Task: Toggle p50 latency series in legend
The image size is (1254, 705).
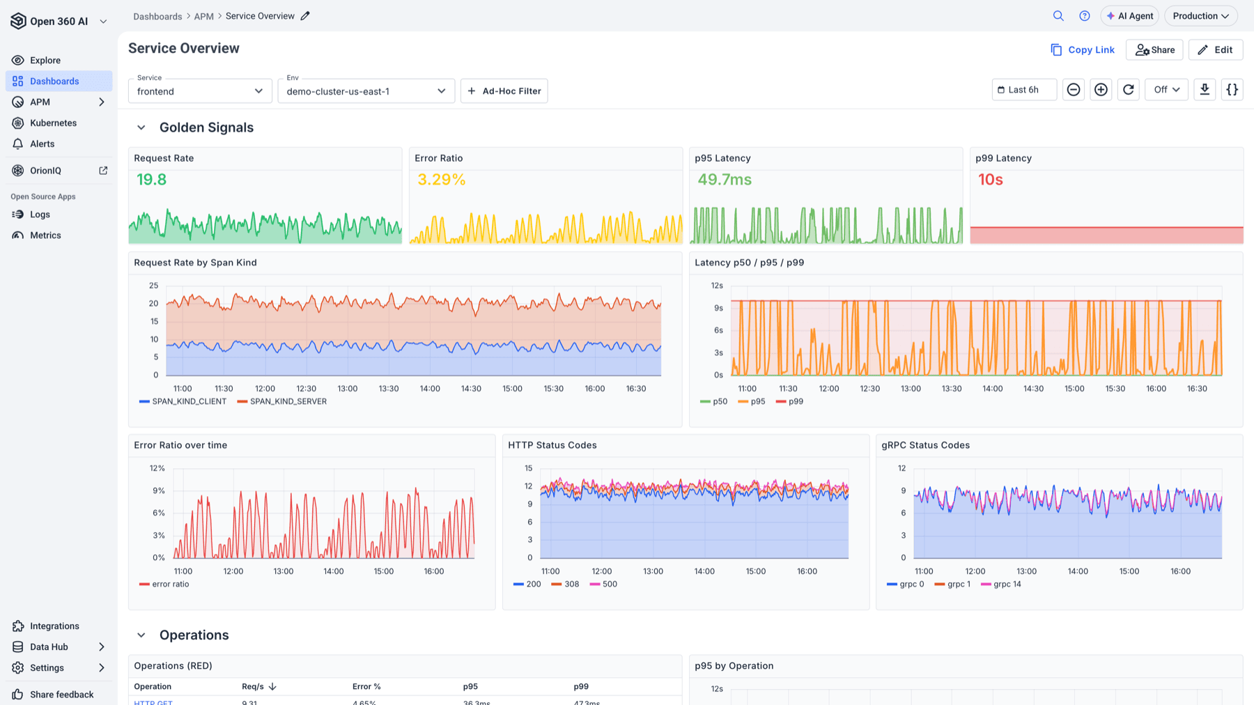Action: (x=713, y=402)
